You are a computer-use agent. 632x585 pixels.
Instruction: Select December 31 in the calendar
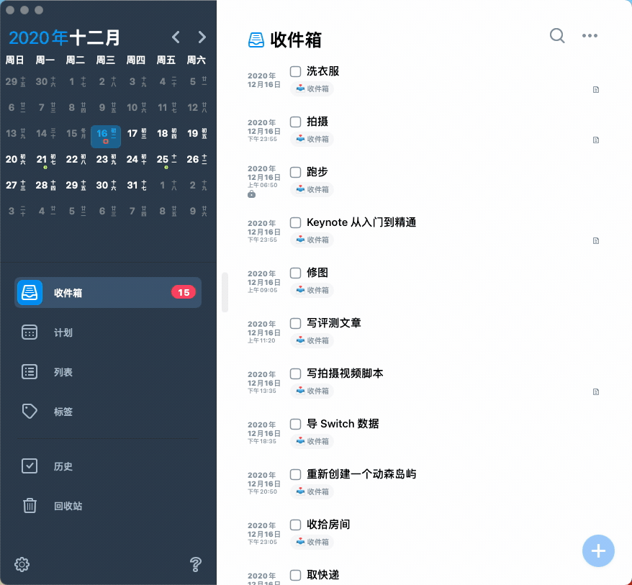(x=136, y=186)
